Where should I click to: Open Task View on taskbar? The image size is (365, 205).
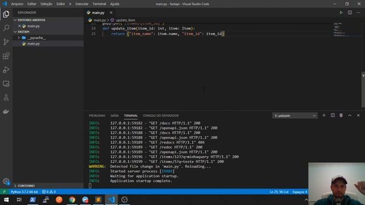19,200
